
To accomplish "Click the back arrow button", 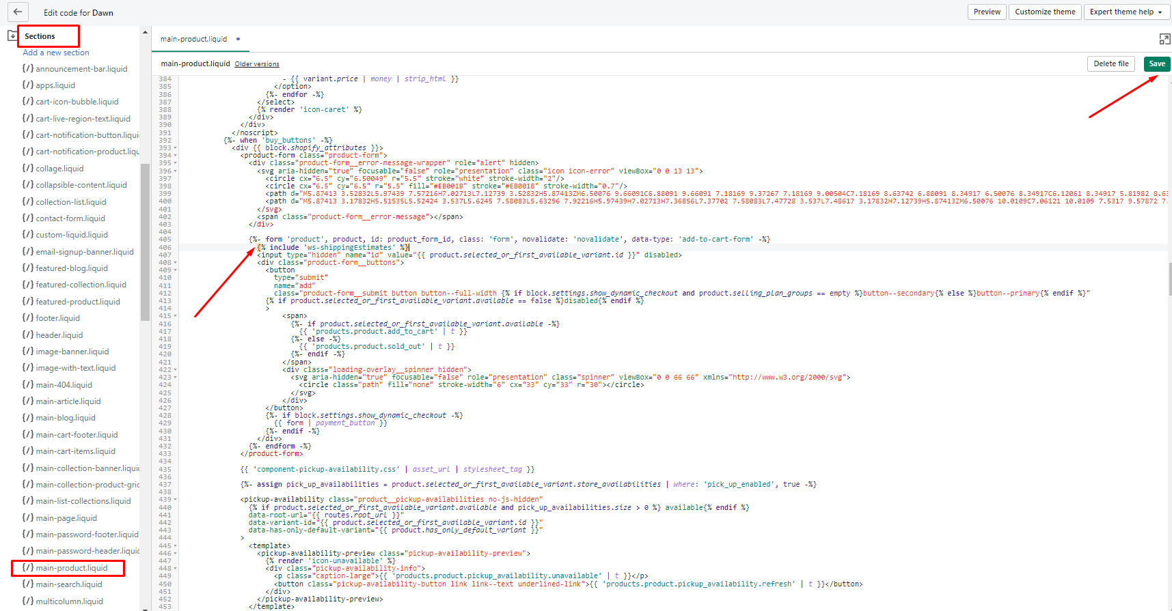I will pos(18,12).
